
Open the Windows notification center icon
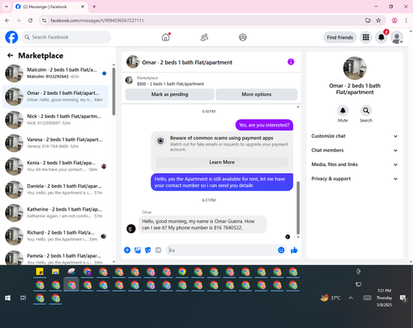pos(403,297)
